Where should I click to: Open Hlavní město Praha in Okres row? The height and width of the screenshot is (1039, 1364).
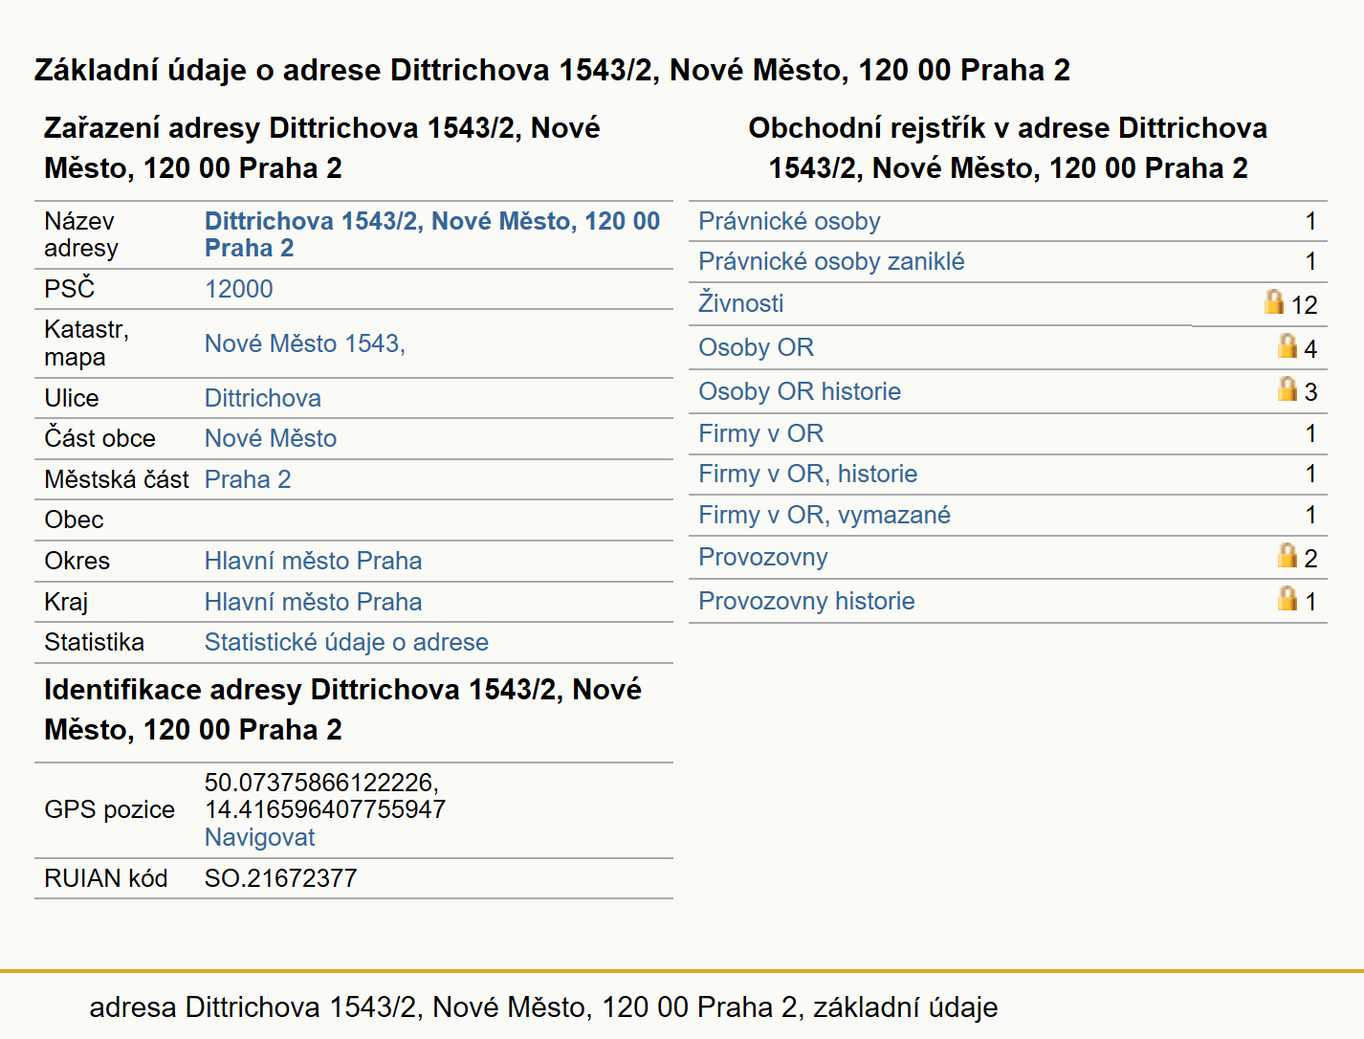click(313, 561)
